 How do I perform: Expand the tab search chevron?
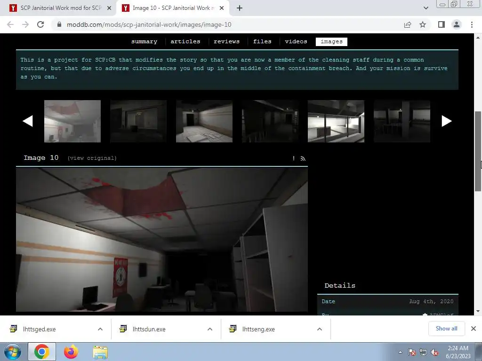[x=426, y=8]
